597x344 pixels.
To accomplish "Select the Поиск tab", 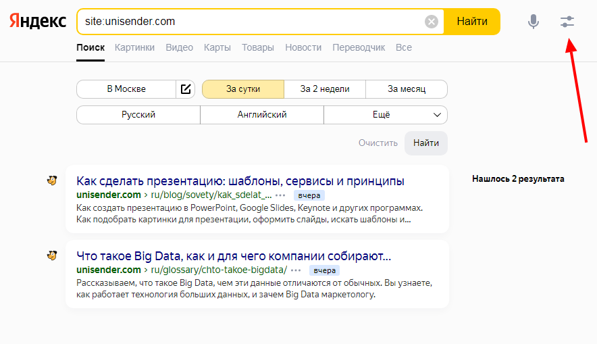I will (90, 47).
